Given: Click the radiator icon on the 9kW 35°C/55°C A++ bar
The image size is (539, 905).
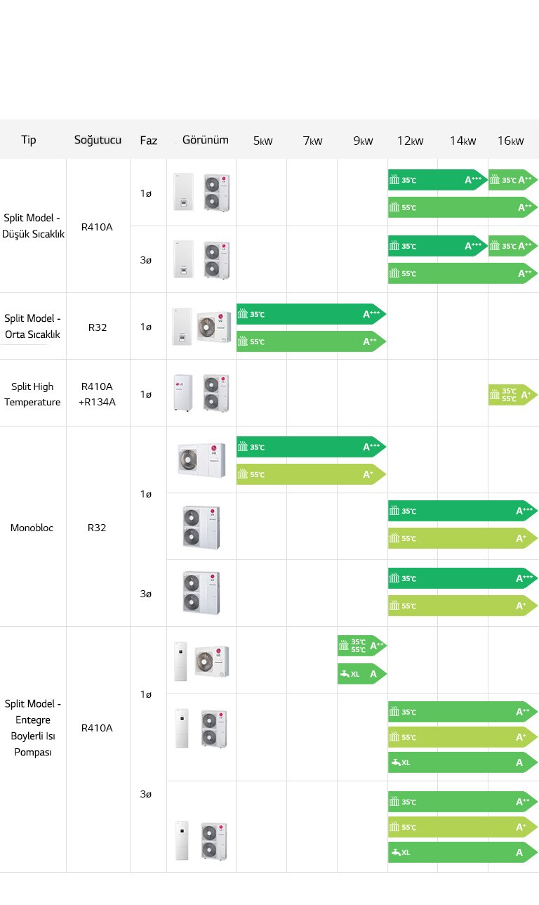Looking at the screenshot, I should point(344,645).
